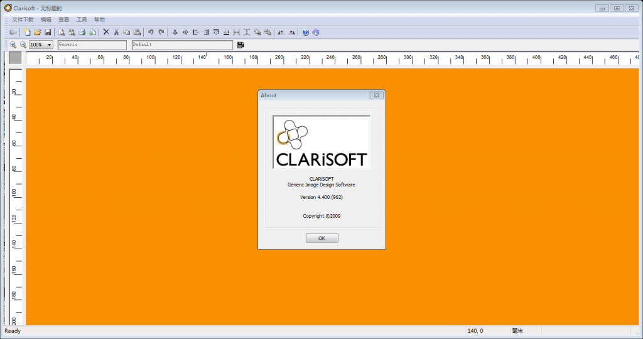Bring object to front icon
Image resolution: width=643 pixels, height=339 pixels.
[x=257, y=33]
